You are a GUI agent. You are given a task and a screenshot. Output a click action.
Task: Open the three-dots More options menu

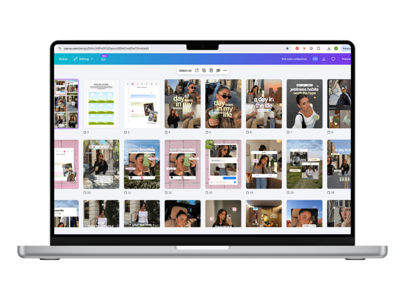[225, 70]
